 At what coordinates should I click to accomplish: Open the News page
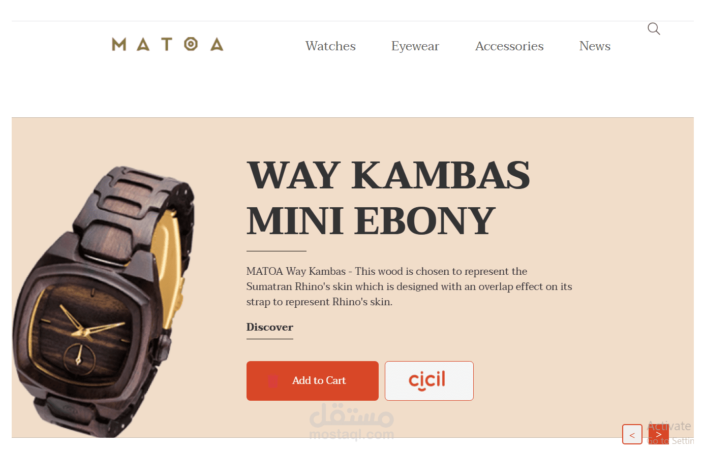(595, 46)
